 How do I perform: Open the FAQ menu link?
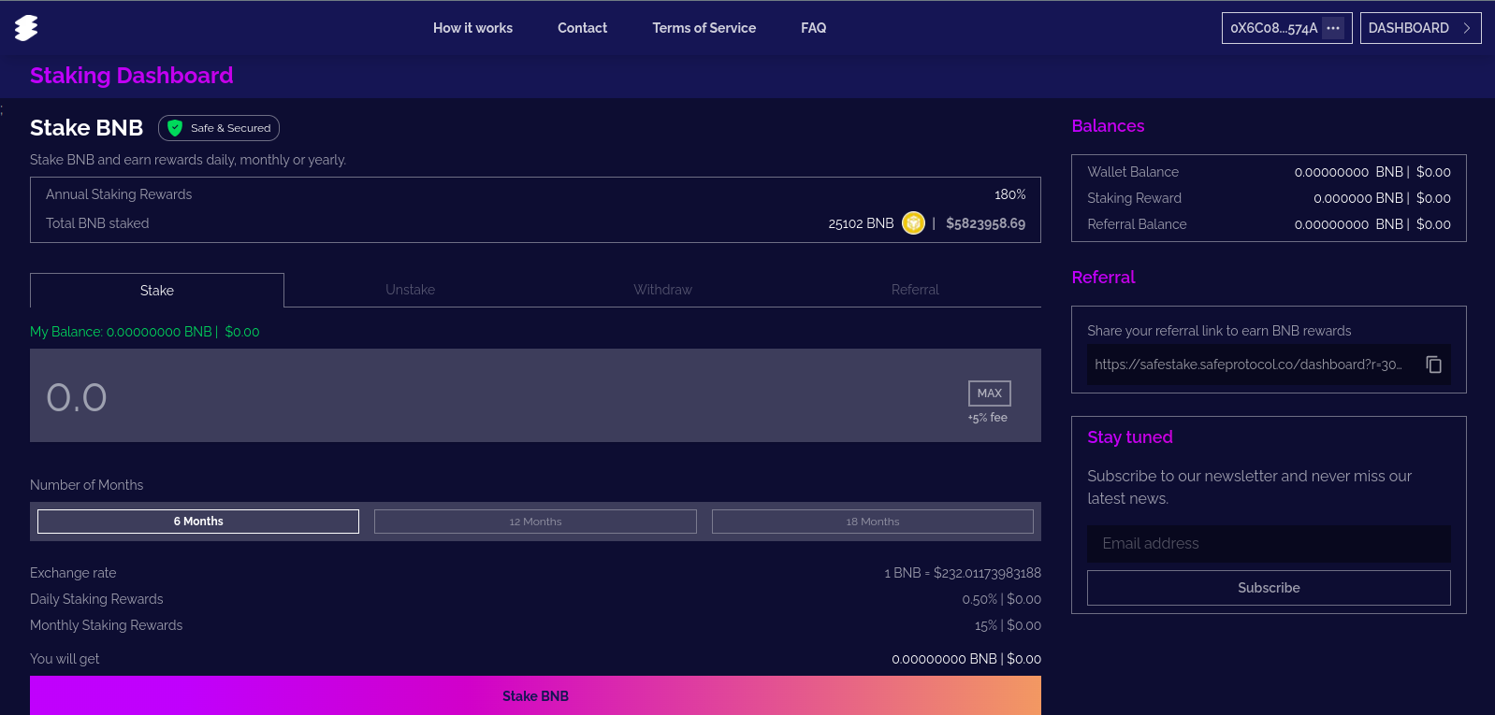(x=813, y=28)
